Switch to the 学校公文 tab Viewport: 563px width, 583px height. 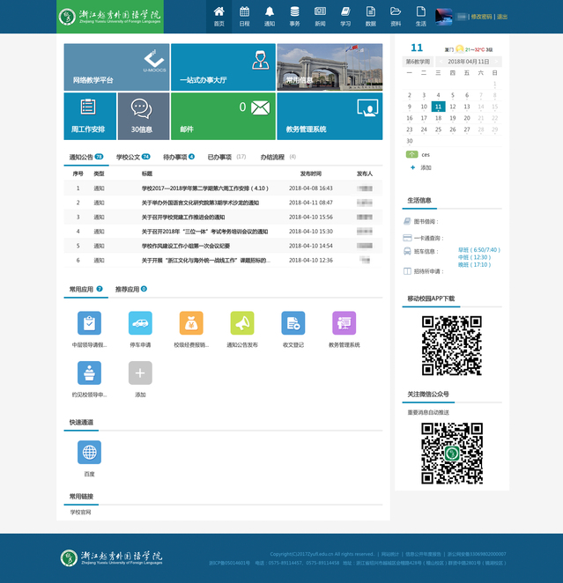(x=133, y=157)
